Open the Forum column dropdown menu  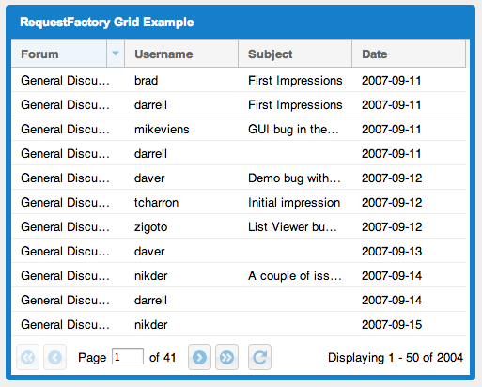(116, 54)
